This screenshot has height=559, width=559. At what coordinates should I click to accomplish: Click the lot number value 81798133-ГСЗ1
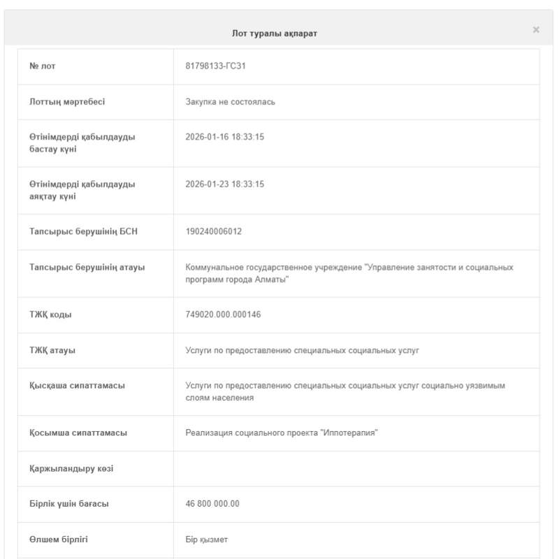tap(215, 66)
